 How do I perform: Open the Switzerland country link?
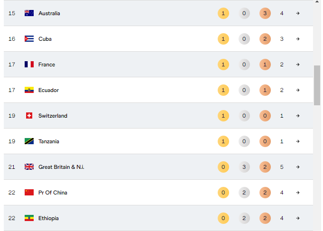[x=53, y=116]
